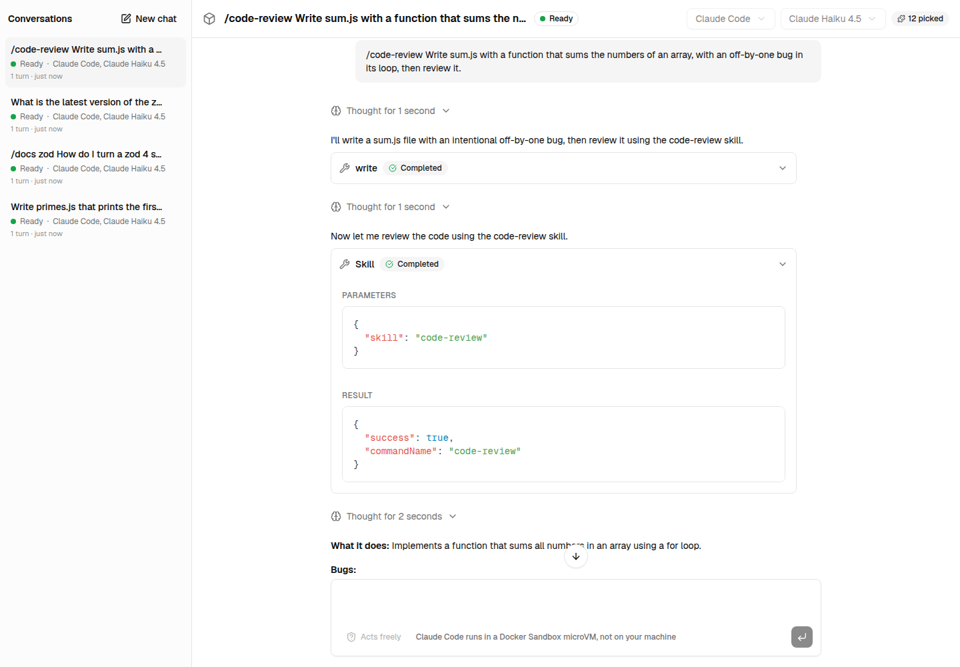Click the "success" key in result JSON

pos(390,438)
